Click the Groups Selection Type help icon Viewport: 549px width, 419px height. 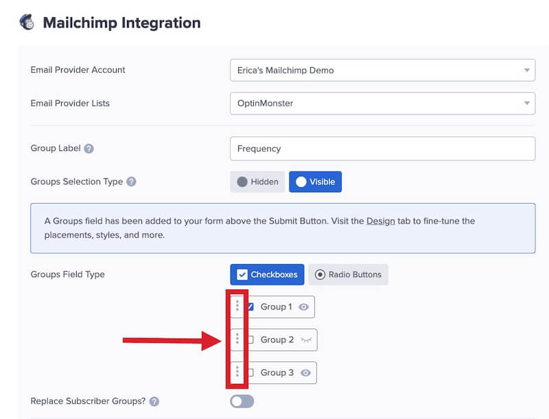131,182
